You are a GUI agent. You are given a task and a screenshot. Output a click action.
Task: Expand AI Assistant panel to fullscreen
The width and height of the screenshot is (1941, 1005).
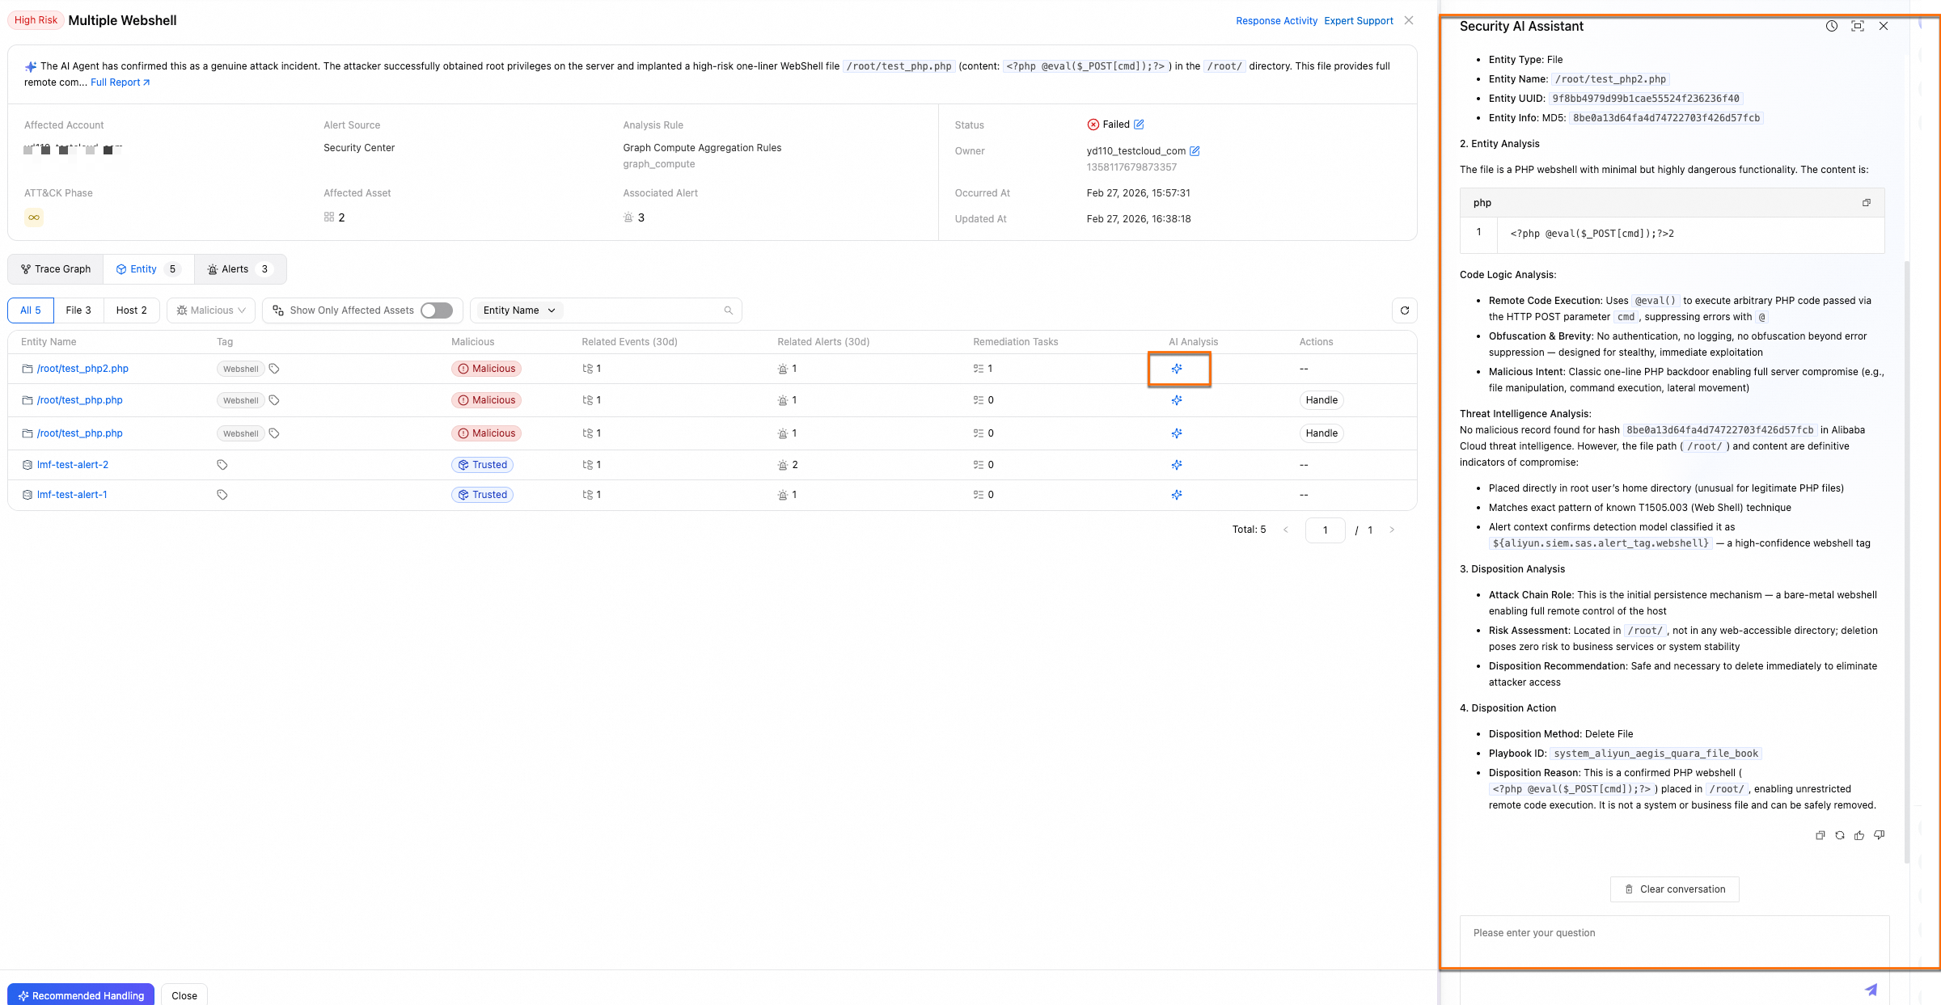1858,26
